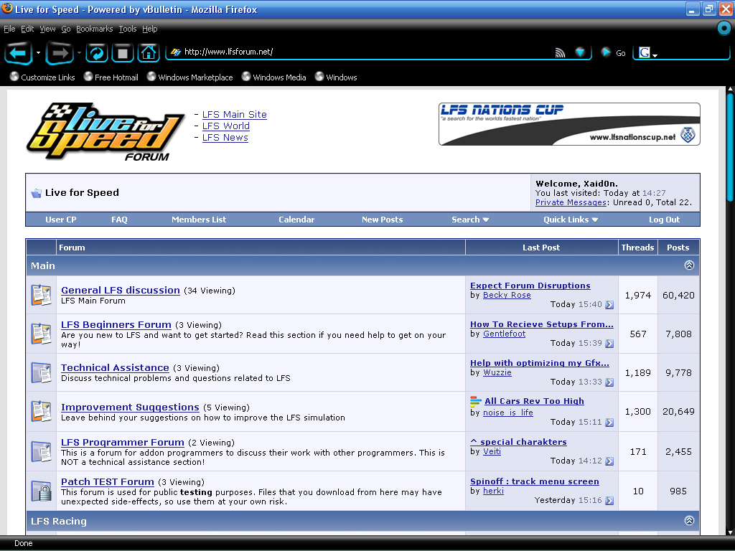The image size is (735, 551).
Task: Click the Improvement Suggestions forum icon
Action: [41, 411]
